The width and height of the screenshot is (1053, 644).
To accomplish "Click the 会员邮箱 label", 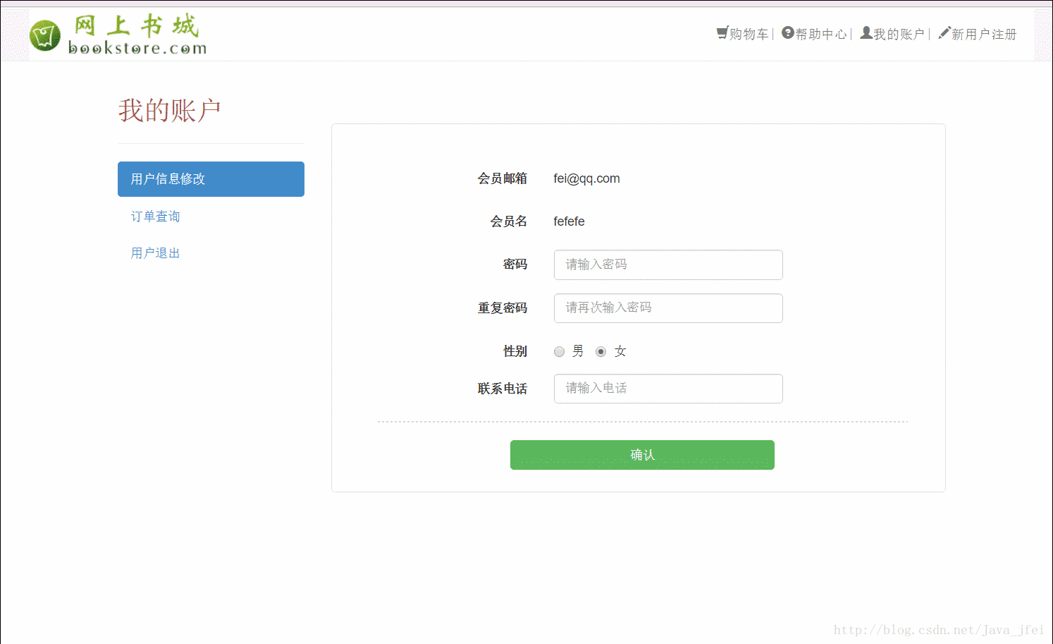I will point(503,178).
